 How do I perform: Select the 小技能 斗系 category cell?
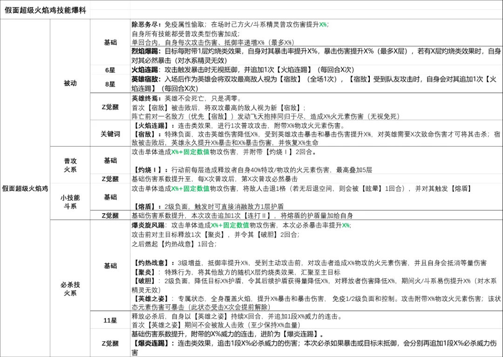(x=70, y=202)
